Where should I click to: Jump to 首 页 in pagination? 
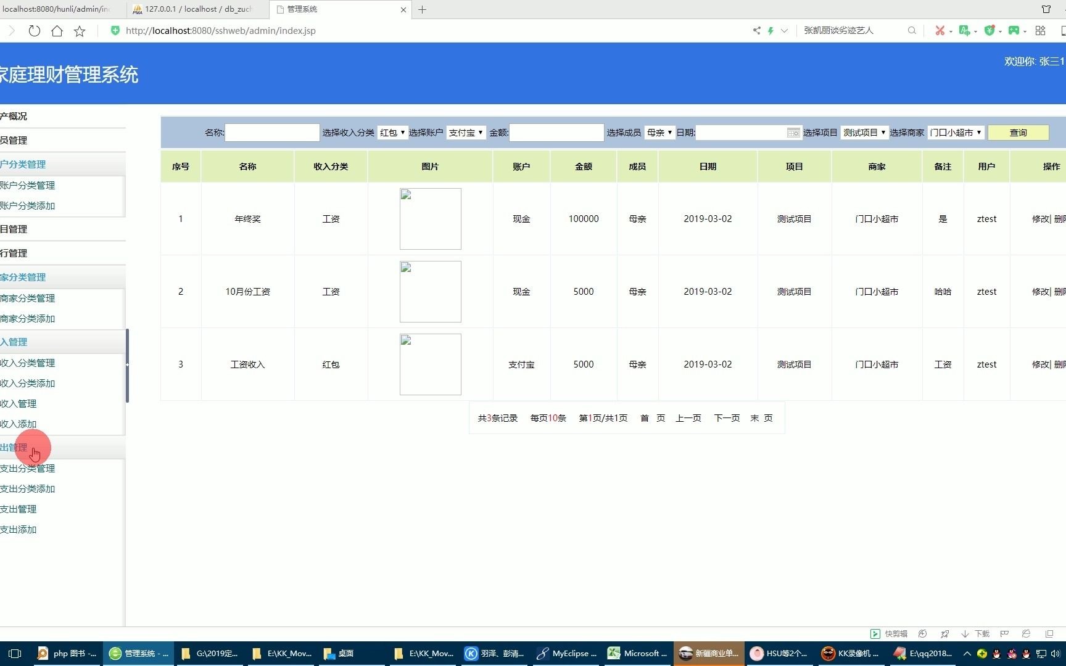[653, 418]
